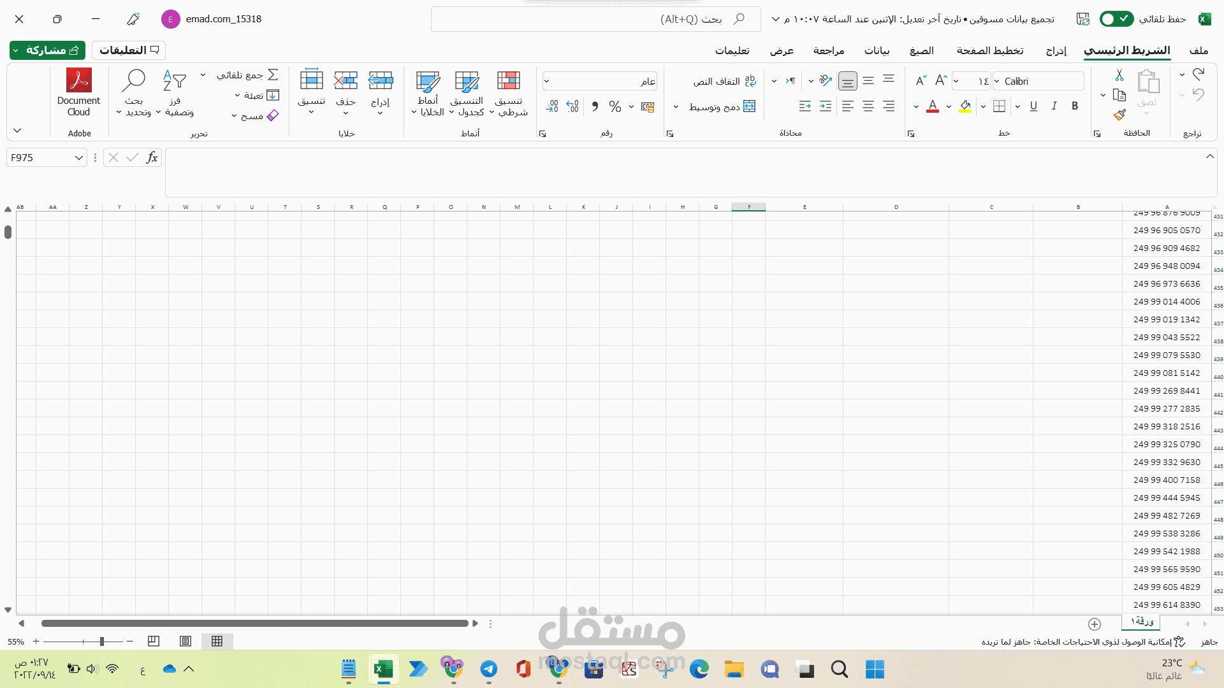Click the Format Painter brush icon

(1119, 115)
